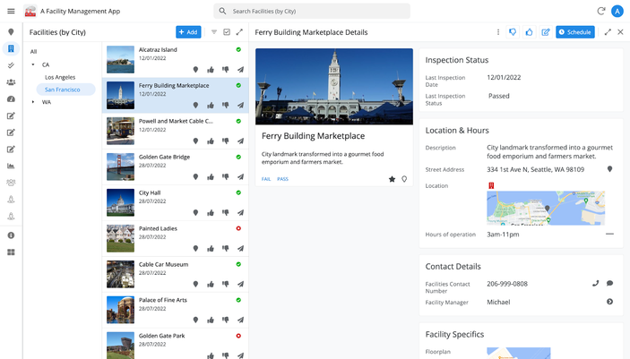The height and width of the screenshot is (359, 630).
Task: Open the street address map pin
Action: click(609, 169)
